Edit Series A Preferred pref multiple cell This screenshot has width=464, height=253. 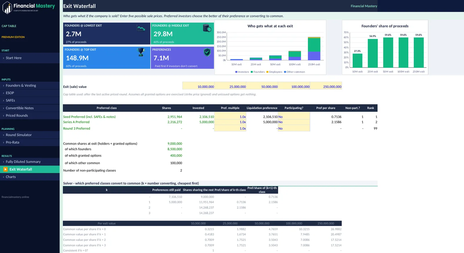tap(230, 122)
